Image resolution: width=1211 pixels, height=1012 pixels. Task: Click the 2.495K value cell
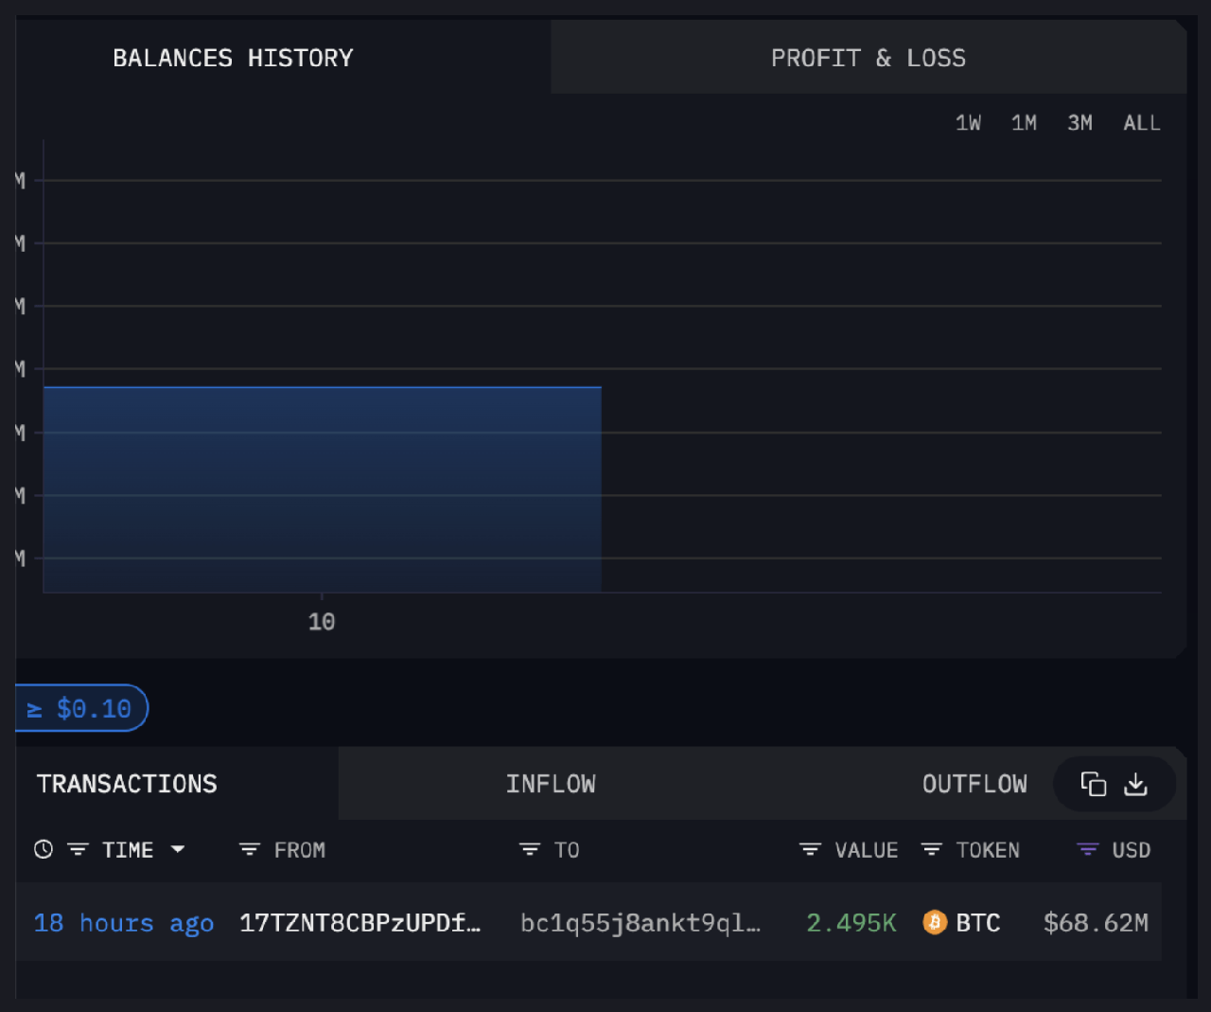click(851, 923)
